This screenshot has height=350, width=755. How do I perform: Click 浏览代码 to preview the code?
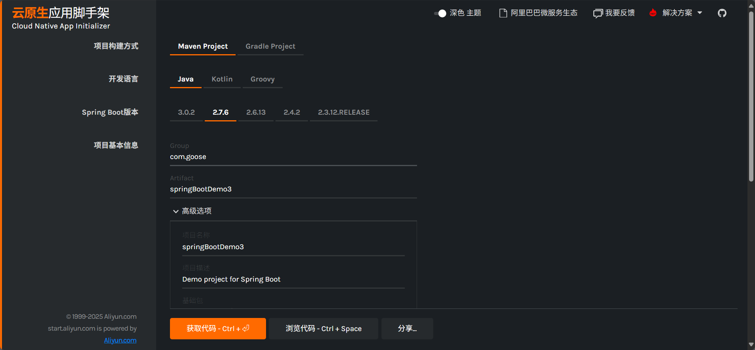(323, 329)
